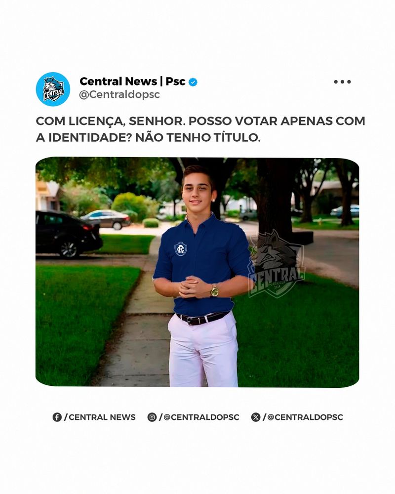This screenshot has height=494, width=395.
Task: Select the caption line starting COM LICENÇA
Action: coord(200,121)
